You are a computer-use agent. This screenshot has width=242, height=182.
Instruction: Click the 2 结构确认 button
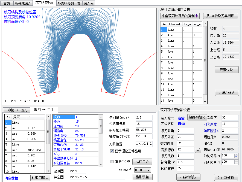pyautogui.click(x=188, y=177)
